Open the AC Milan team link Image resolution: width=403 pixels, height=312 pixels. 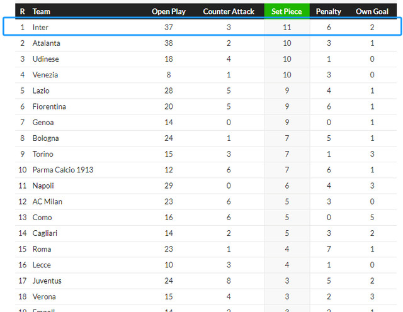pos(47,201)
